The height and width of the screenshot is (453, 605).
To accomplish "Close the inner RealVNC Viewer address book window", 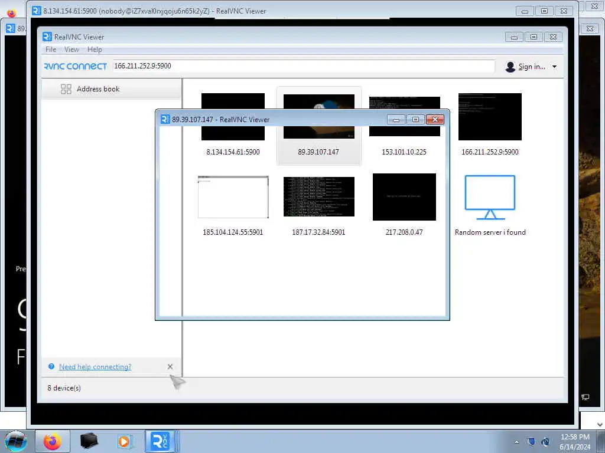I will (x=553, y=37).
